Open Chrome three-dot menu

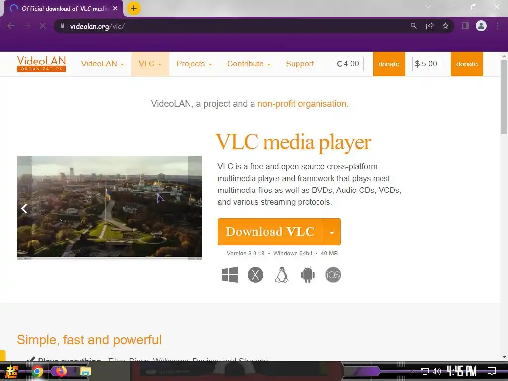[x=497, y=26]
